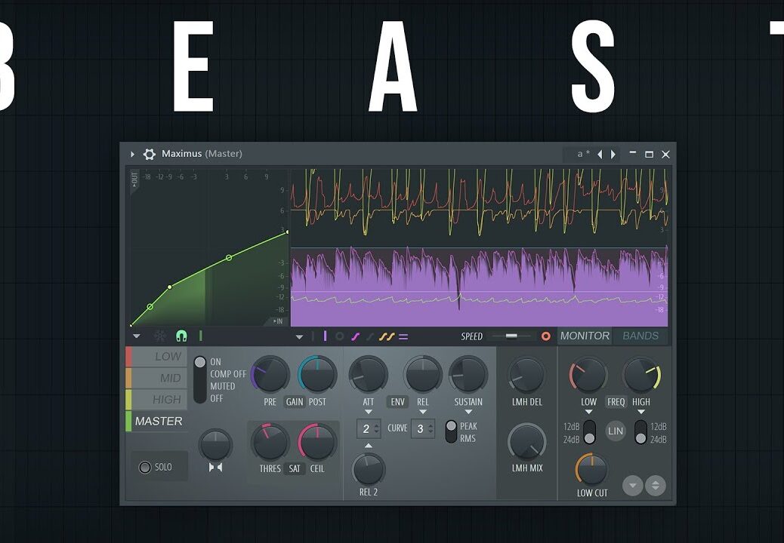Toggle the pink input curve icon
This screenshot has width=784, height=543.
[x=356, y=336]
